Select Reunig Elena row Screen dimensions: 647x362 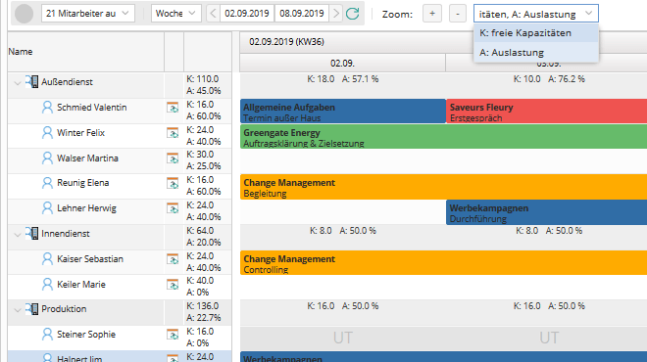(120, 187)
